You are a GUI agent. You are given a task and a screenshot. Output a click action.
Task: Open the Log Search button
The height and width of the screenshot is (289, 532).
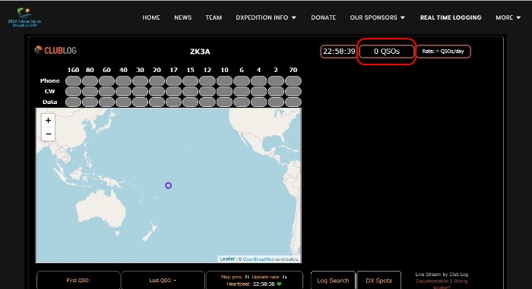(x=333, y=281)
